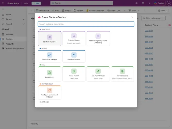Screen dimensions: 172x129
Task: Open the JA user account avatar
Action: tap(169, 3)
